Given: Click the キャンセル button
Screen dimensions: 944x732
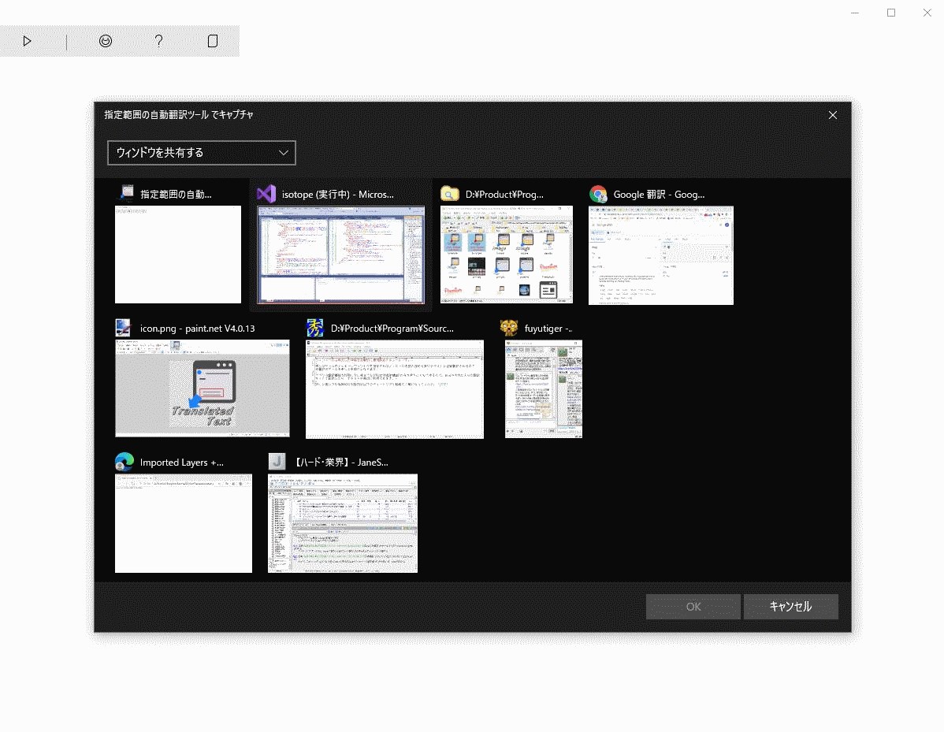Looking at the screenshot, I should point(790,607).
